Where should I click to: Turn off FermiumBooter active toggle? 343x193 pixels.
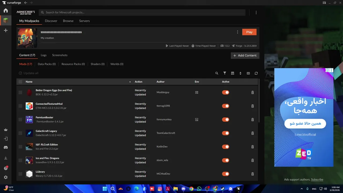[226, 120]
